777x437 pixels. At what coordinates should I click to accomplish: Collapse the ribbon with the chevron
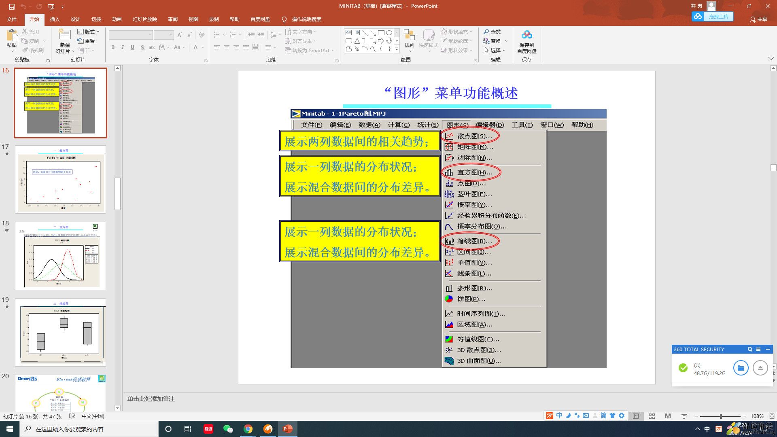tap(771, 59)
